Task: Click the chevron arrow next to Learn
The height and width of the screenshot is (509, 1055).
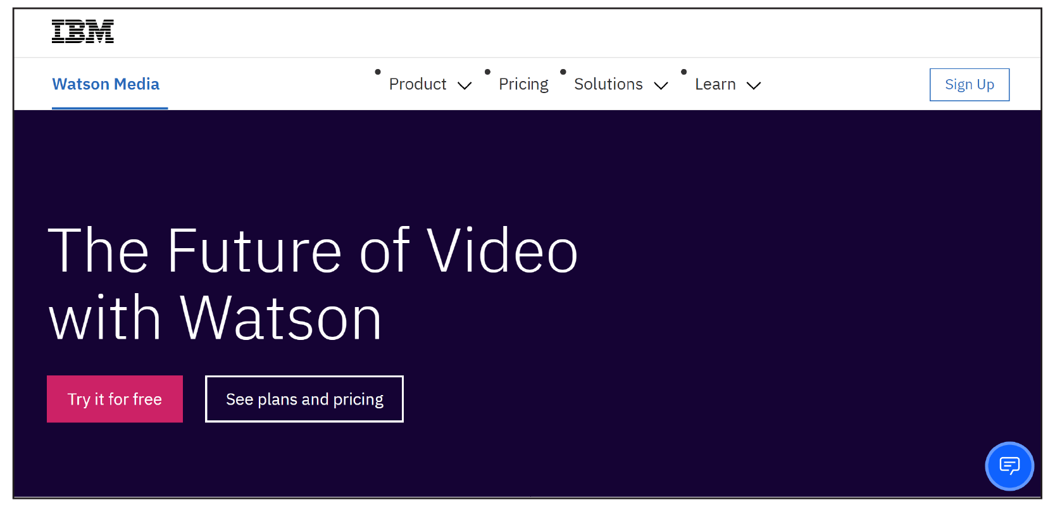Action: coord(754,85)
